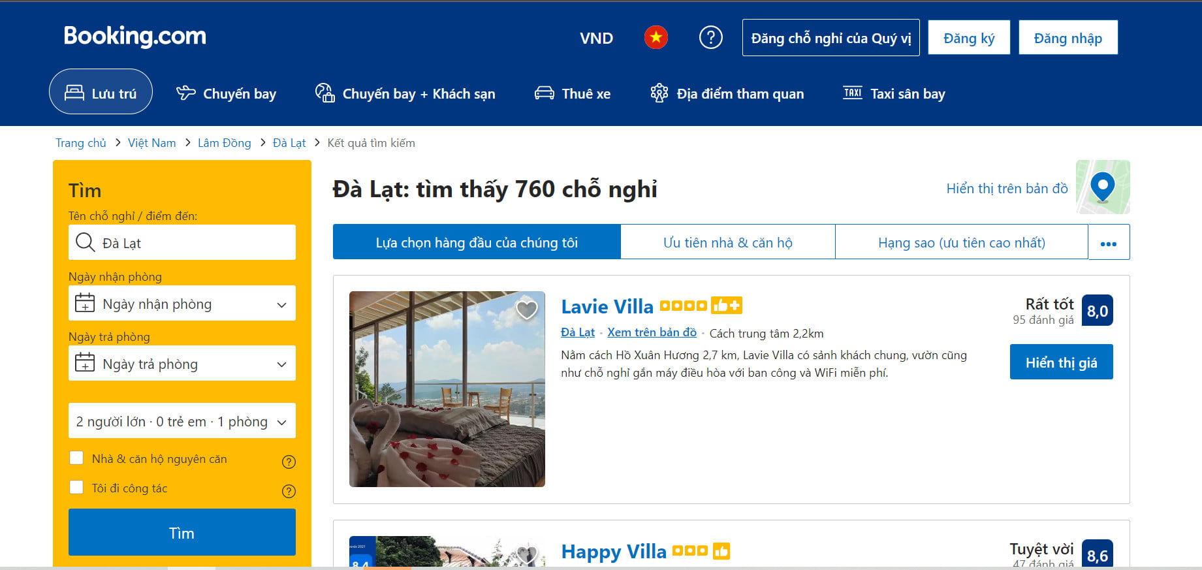Click the Happy Villa 8,6 score badge
The width and height of the screenshot is (1202, 570).
pos(1098,554)
